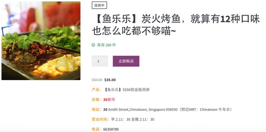Image resolution: width=266 pixels, height=132 pixels.
Task: Select the S$50现金抵用券 voucher description
Action: [x=136, y=90]
